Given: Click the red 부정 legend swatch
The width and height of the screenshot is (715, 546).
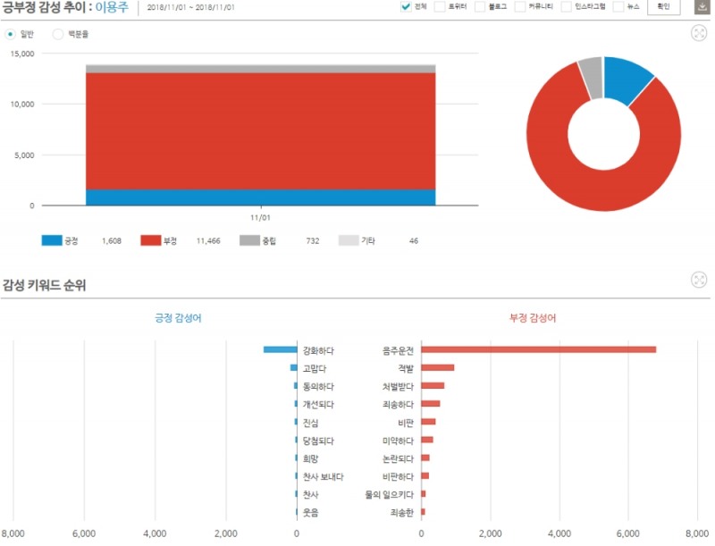Looking at the screenshot, I should pos(150,241).
